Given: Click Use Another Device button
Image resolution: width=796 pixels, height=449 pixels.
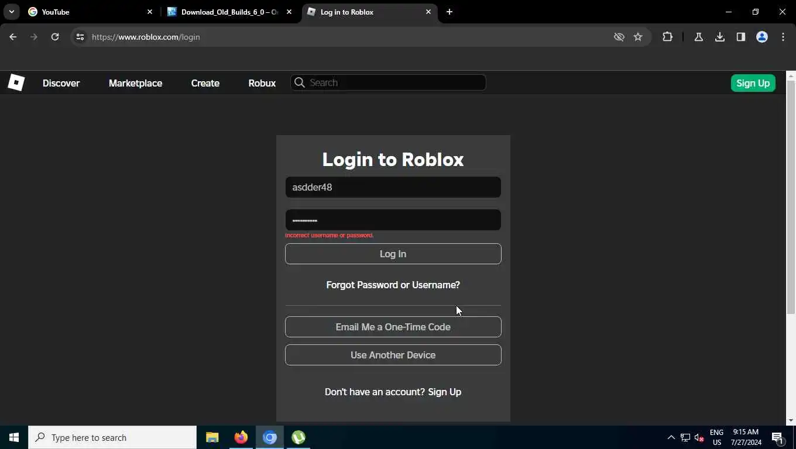Looking at the screenshot, I should pos(393,355).
